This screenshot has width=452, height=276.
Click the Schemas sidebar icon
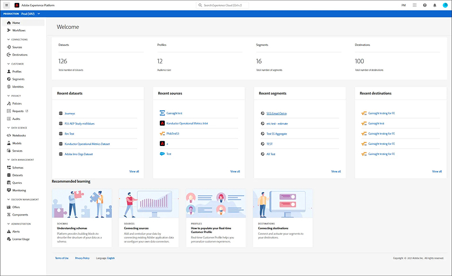(x=8, y=167)
